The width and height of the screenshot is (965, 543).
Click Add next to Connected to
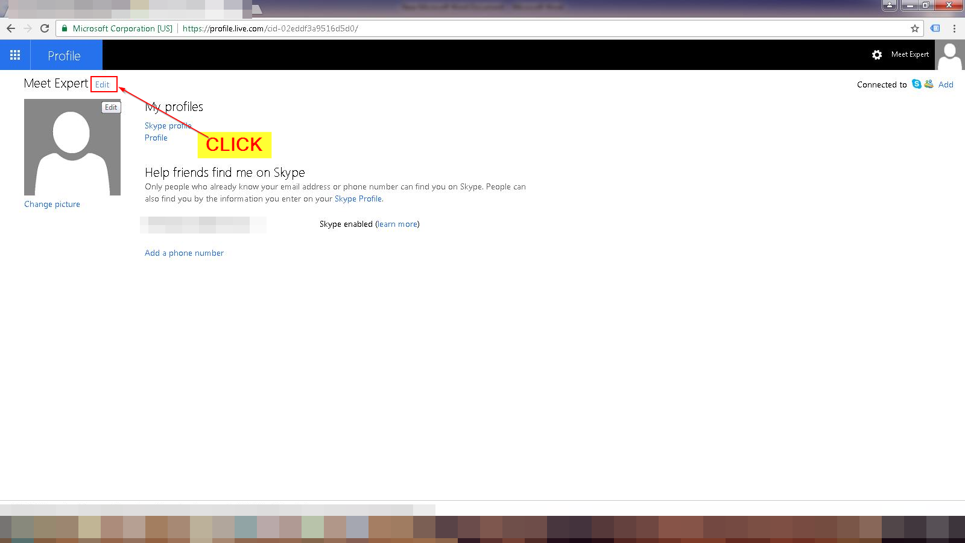pos(946,84)
